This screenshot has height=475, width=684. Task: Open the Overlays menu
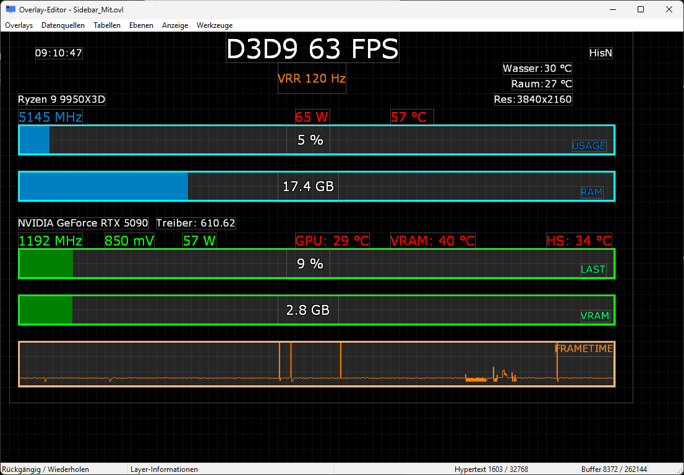tap(19, 25)
